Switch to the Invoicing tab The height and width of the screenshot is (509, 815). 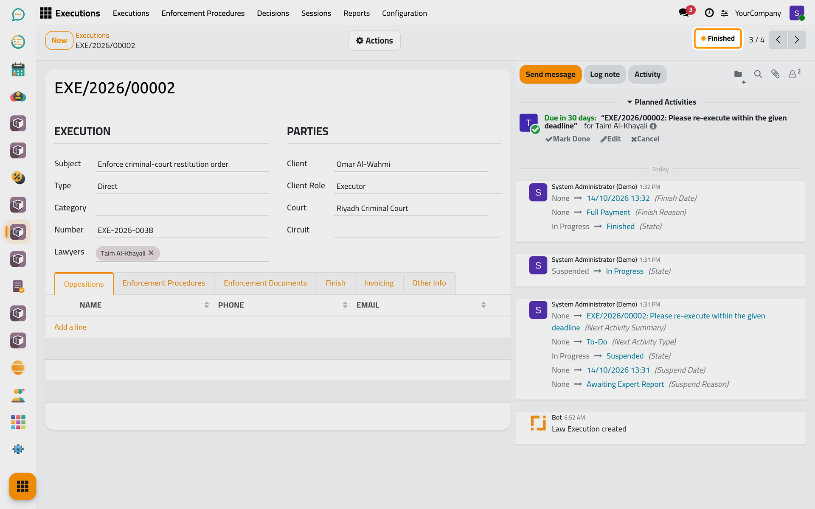click(379, 283)
